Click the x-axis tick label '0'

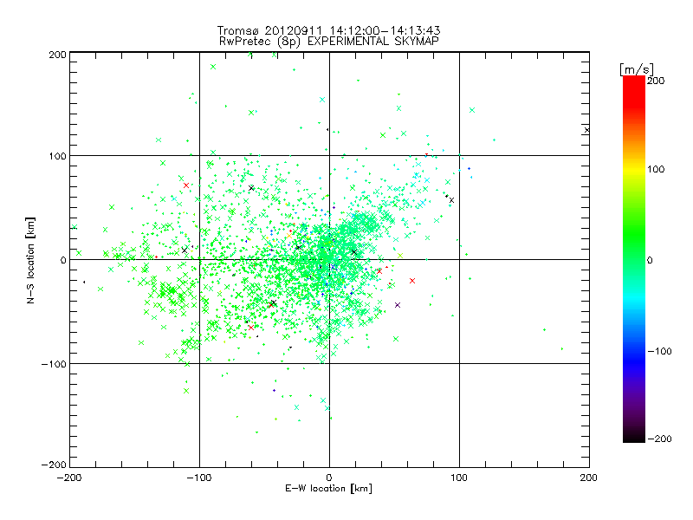329,478
